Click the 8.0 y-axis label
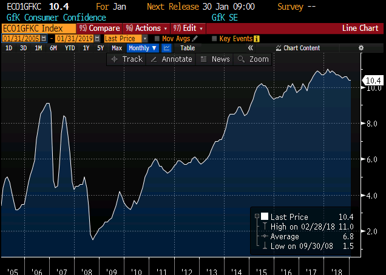The height and width of the screenshot is (275, 386). [x=371, y=124]
